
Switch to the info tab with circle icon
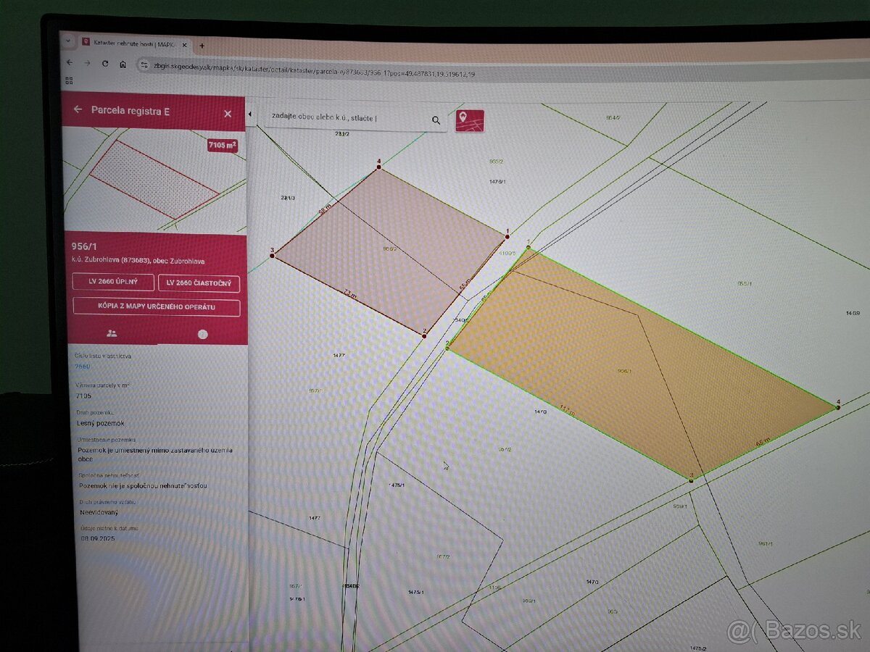pos(202,334)
